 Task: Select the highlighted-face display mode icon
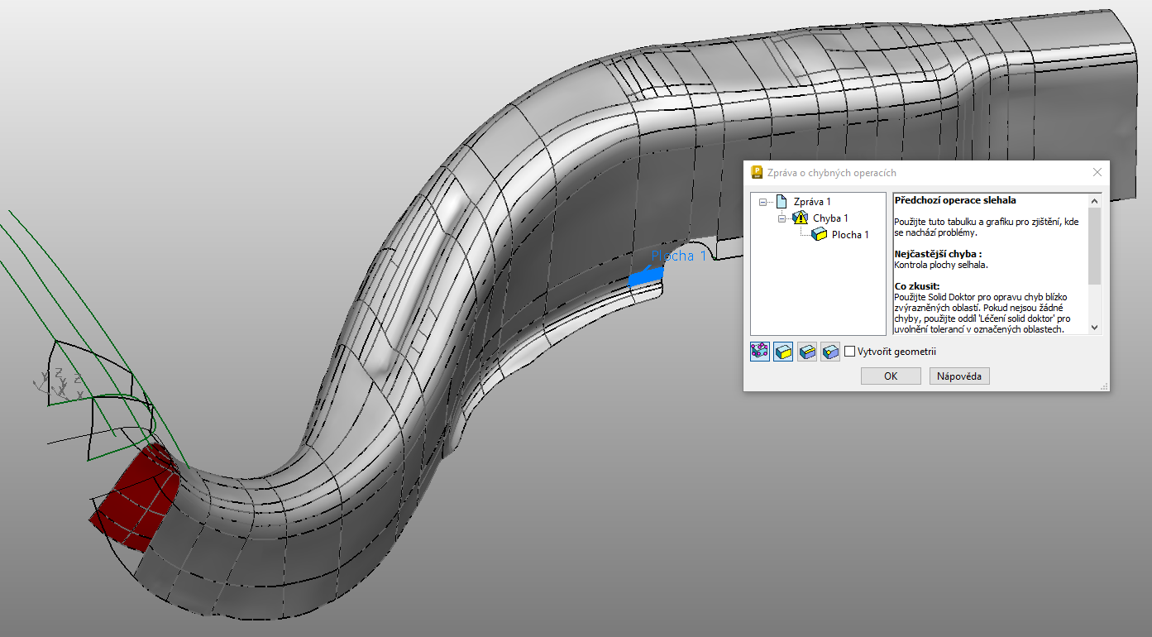click(782, 351)
